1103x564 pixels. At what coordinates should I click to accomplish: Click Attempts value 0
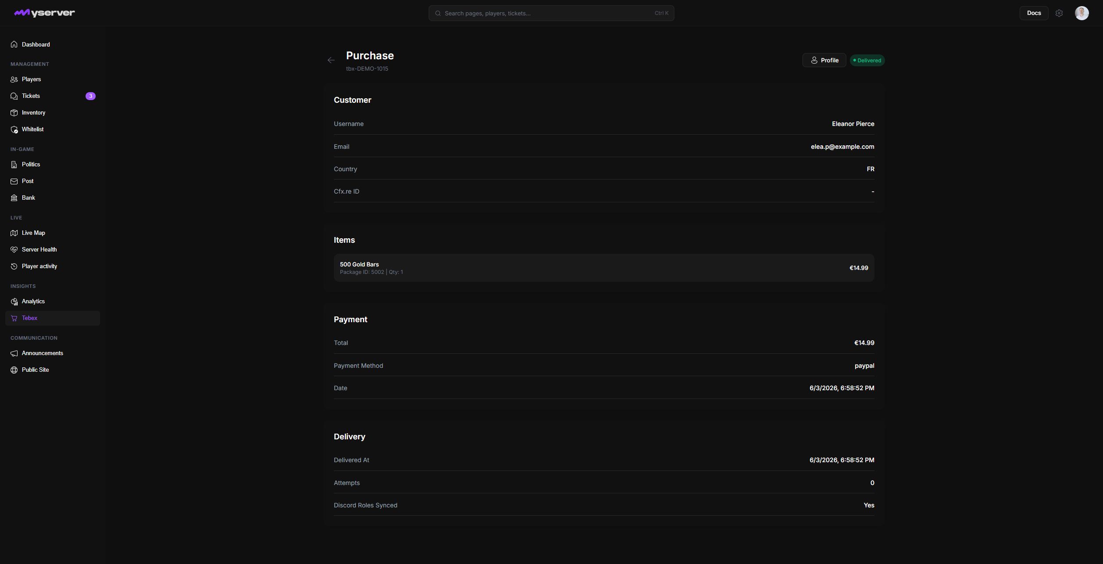pyautogui.click(x=872, y=483)
